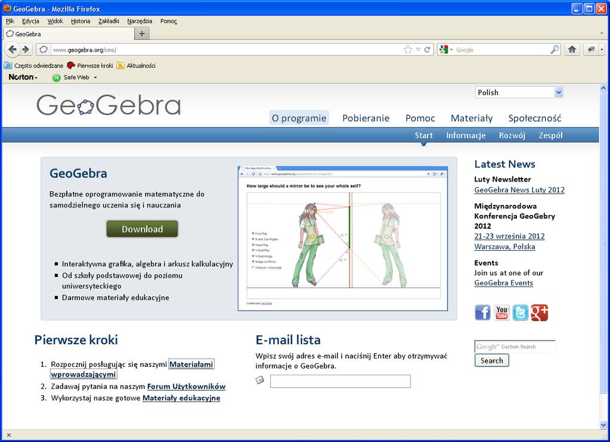Open the Forum Użytkowników link
Image resolution: width=610 pixels, height=442 pixels.
click(x=186, y=387)
